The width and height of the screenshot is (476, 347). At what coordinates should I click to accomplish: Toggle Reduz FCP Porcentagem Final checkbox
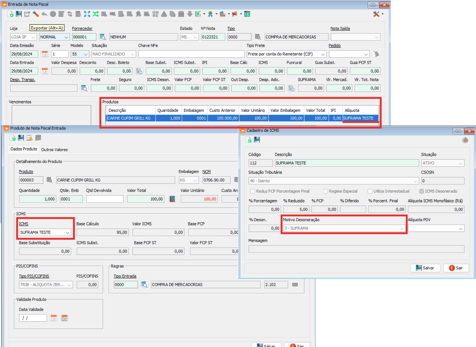tap(253, 191)
